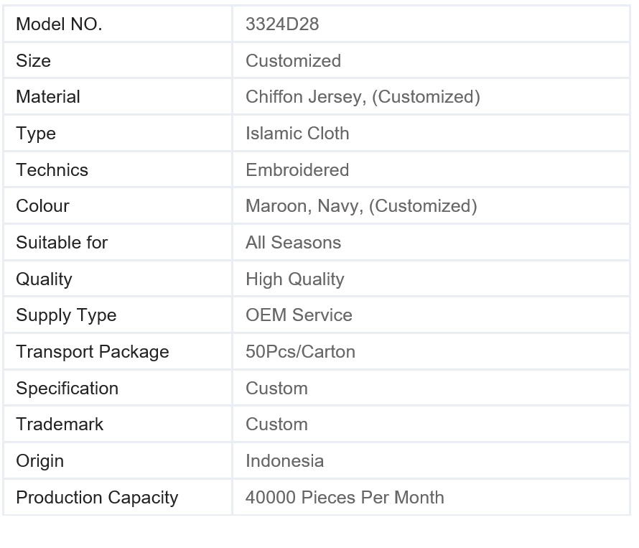The width and height of the screenshot is (639, 548).
Task: Select the Custom specification value
Action: pos(276,388)
